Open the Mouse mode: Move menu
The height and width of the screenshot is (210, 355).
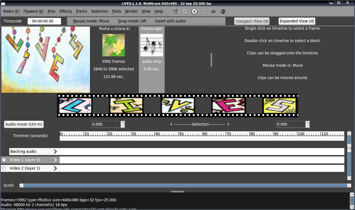(91, 21)
